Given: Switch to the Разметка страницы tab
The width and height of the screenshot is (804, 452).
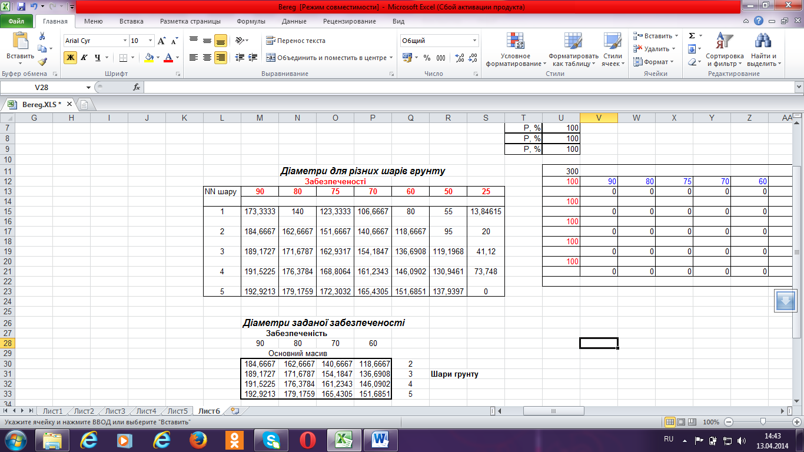Looking at the screenshot, I should [x=190, y=21].
